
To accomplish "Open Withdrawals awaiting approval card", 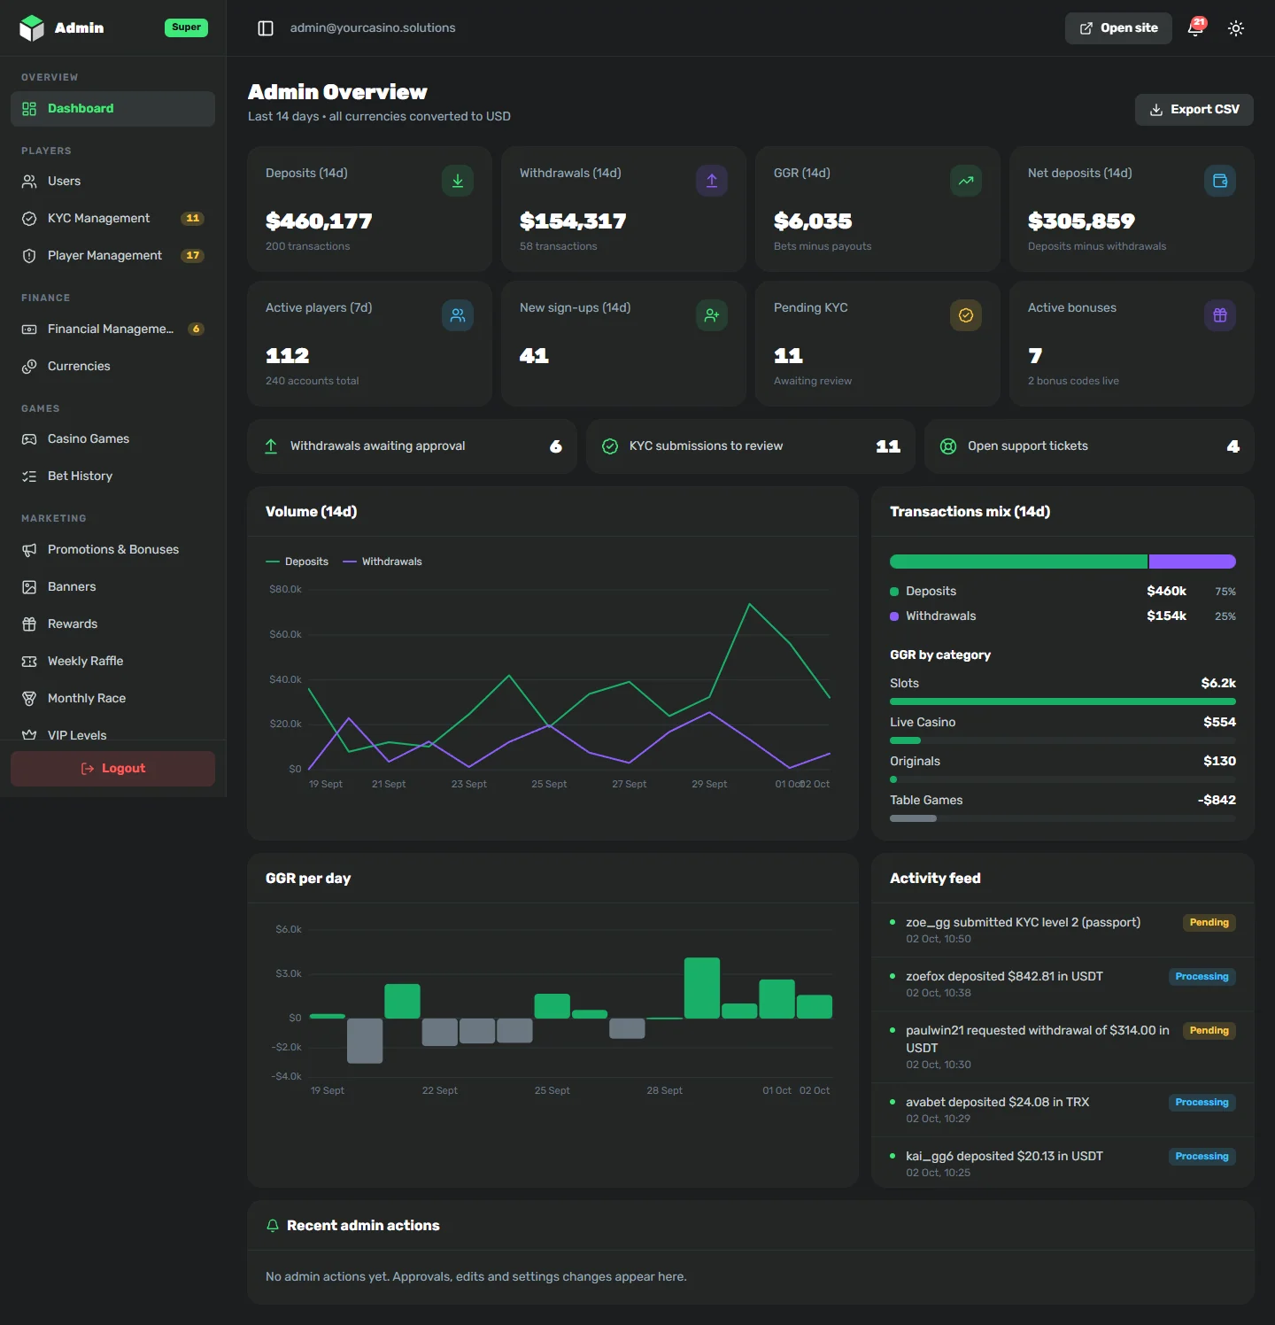I will (412, 446).
